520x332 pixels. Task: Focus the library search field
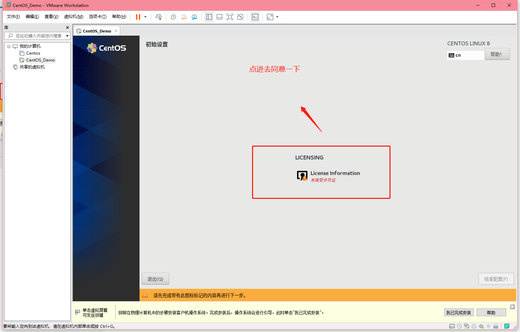pyautogui.click(x=37, y=36)
